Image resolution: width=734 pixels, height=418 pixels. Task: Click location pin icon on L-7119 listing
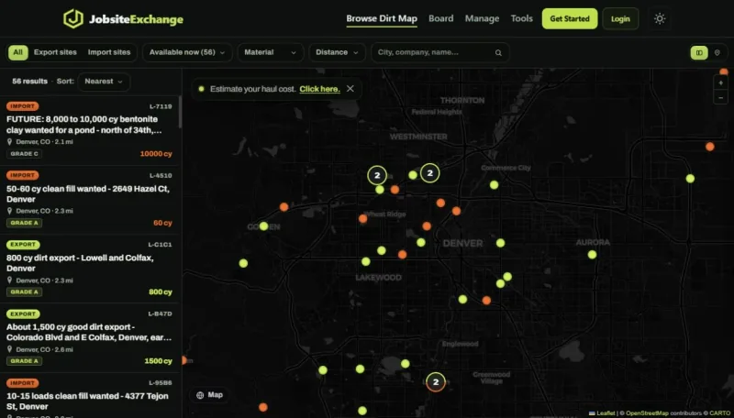coord(9,142)
